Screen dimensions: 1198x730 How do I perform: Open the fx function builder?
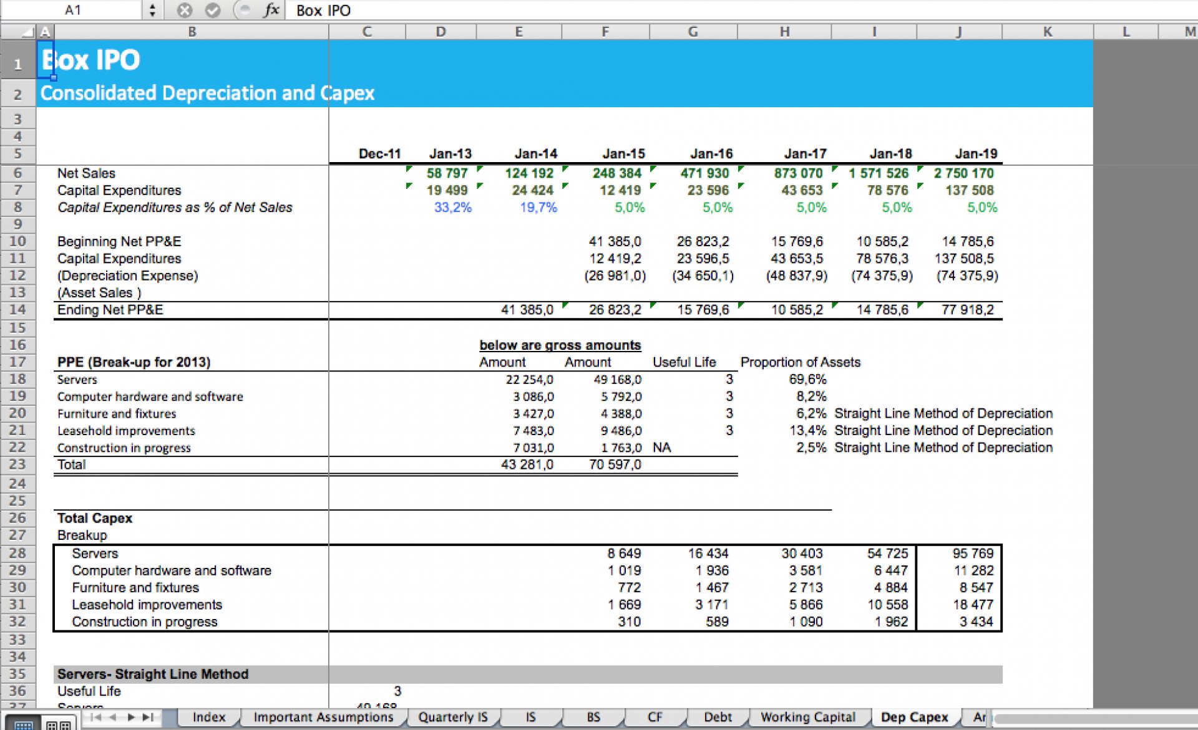(x=271, y=10)
